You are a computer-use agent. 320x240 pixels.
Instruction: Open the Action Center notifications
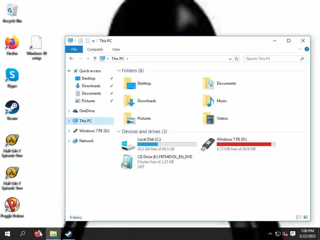tap(293, 234)
